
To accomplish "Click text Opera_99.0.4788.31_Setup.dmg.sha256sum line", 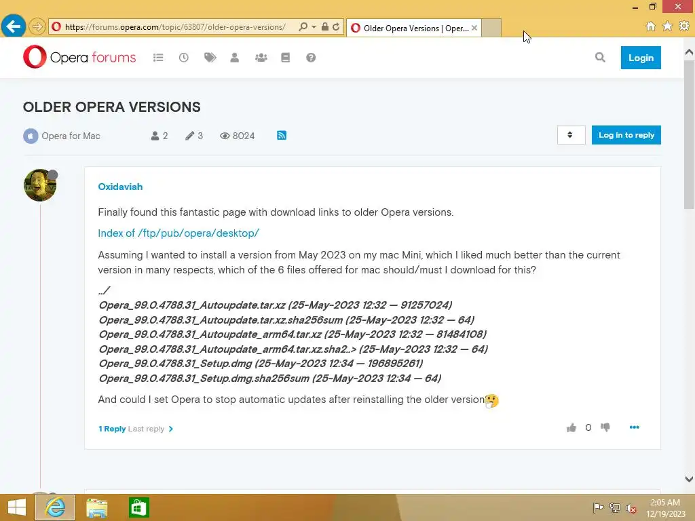I will point(270,379).
